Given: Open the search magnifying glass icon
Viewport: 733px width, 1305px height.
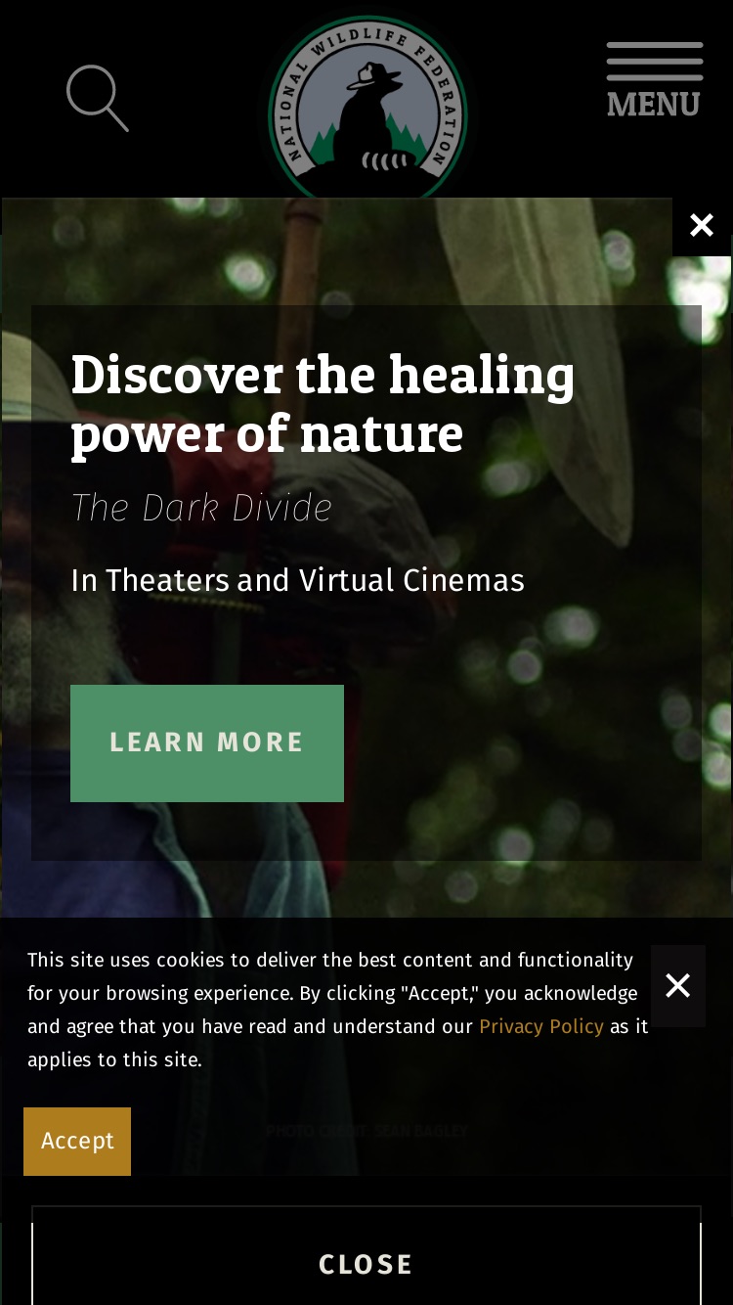Looking at the screenshot, I should coord(97,98).
